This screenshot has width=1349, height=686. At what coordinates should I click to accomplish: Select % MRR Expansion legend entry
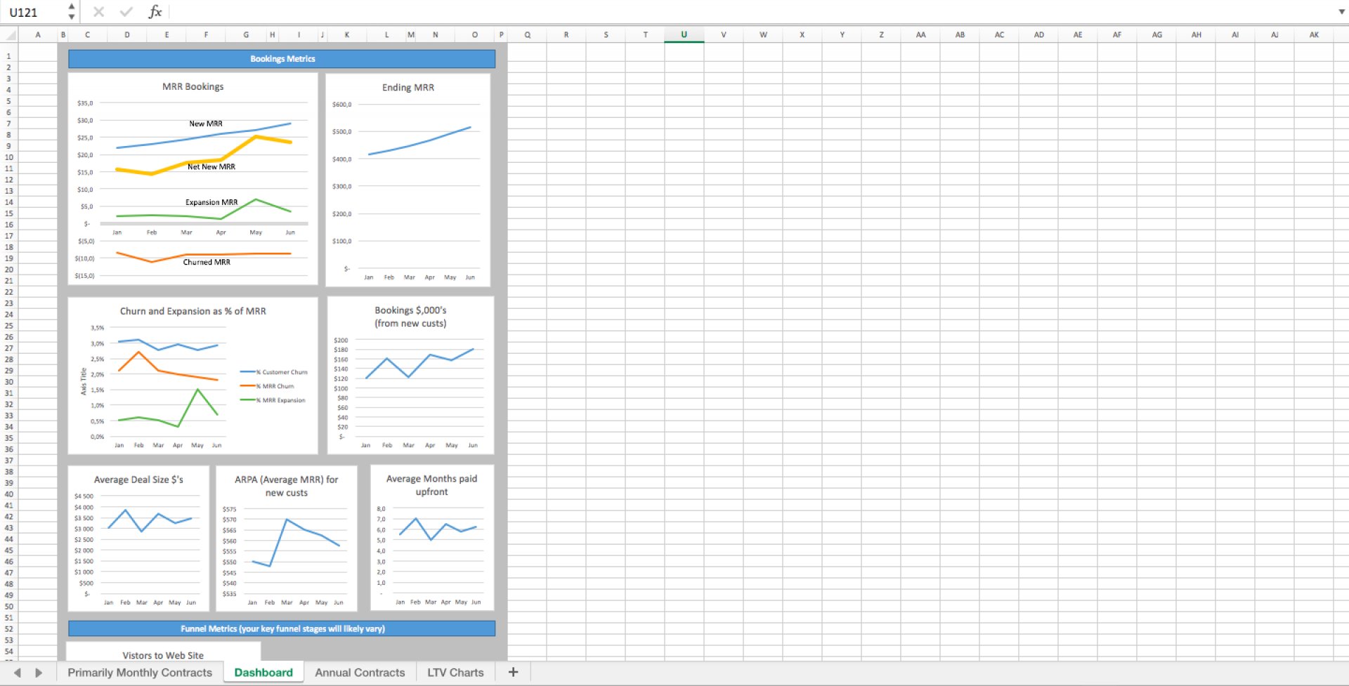click(273, 400)
